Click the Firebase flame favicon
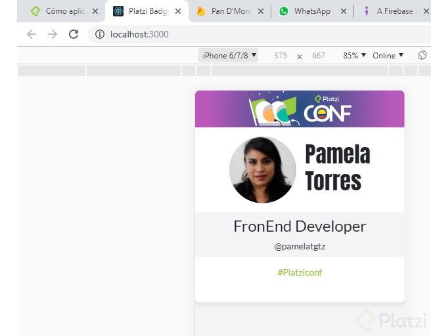Viewport: 431px width, 336px height. click(x=201, y=11)
